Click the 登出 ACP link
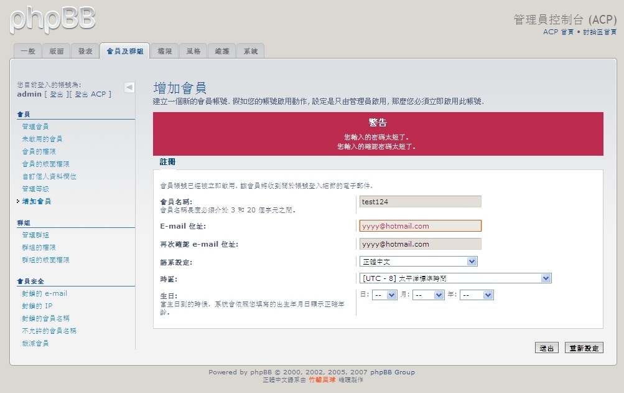624x393 pixels. [x=90, y=94]
